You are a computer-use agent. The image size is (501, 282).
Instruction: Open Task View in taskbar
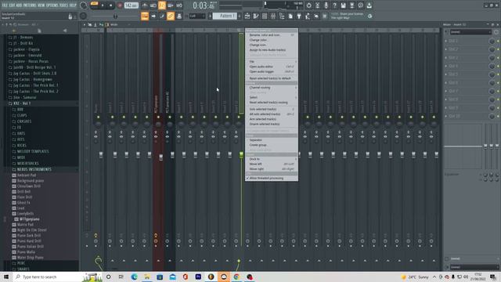121,277
